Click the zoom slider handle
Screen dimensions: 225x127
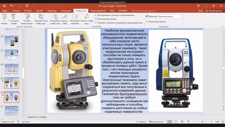(202, 122)
